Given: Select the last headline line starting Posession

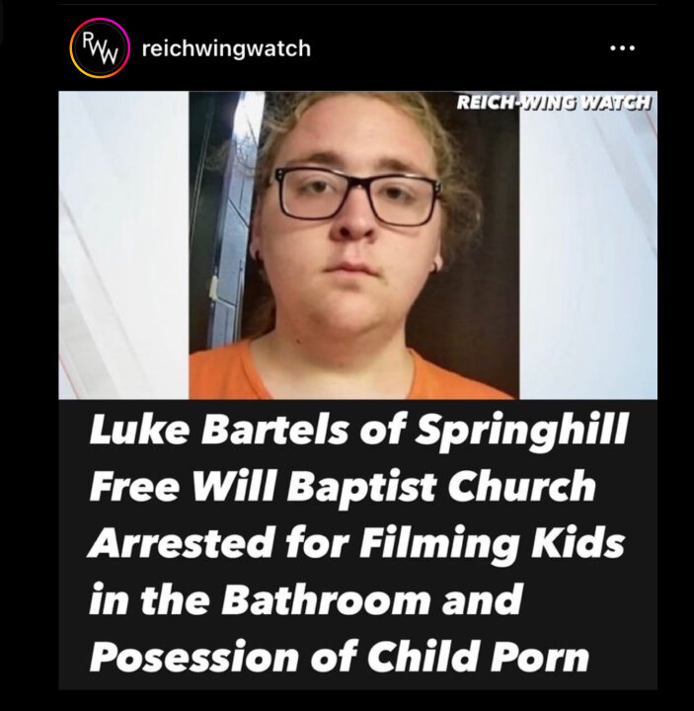Looking at the screenshot, I should pyautogui.click(x=340, y=656).
